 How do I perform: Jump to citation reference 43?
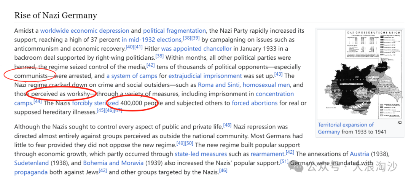pos(278,74)
